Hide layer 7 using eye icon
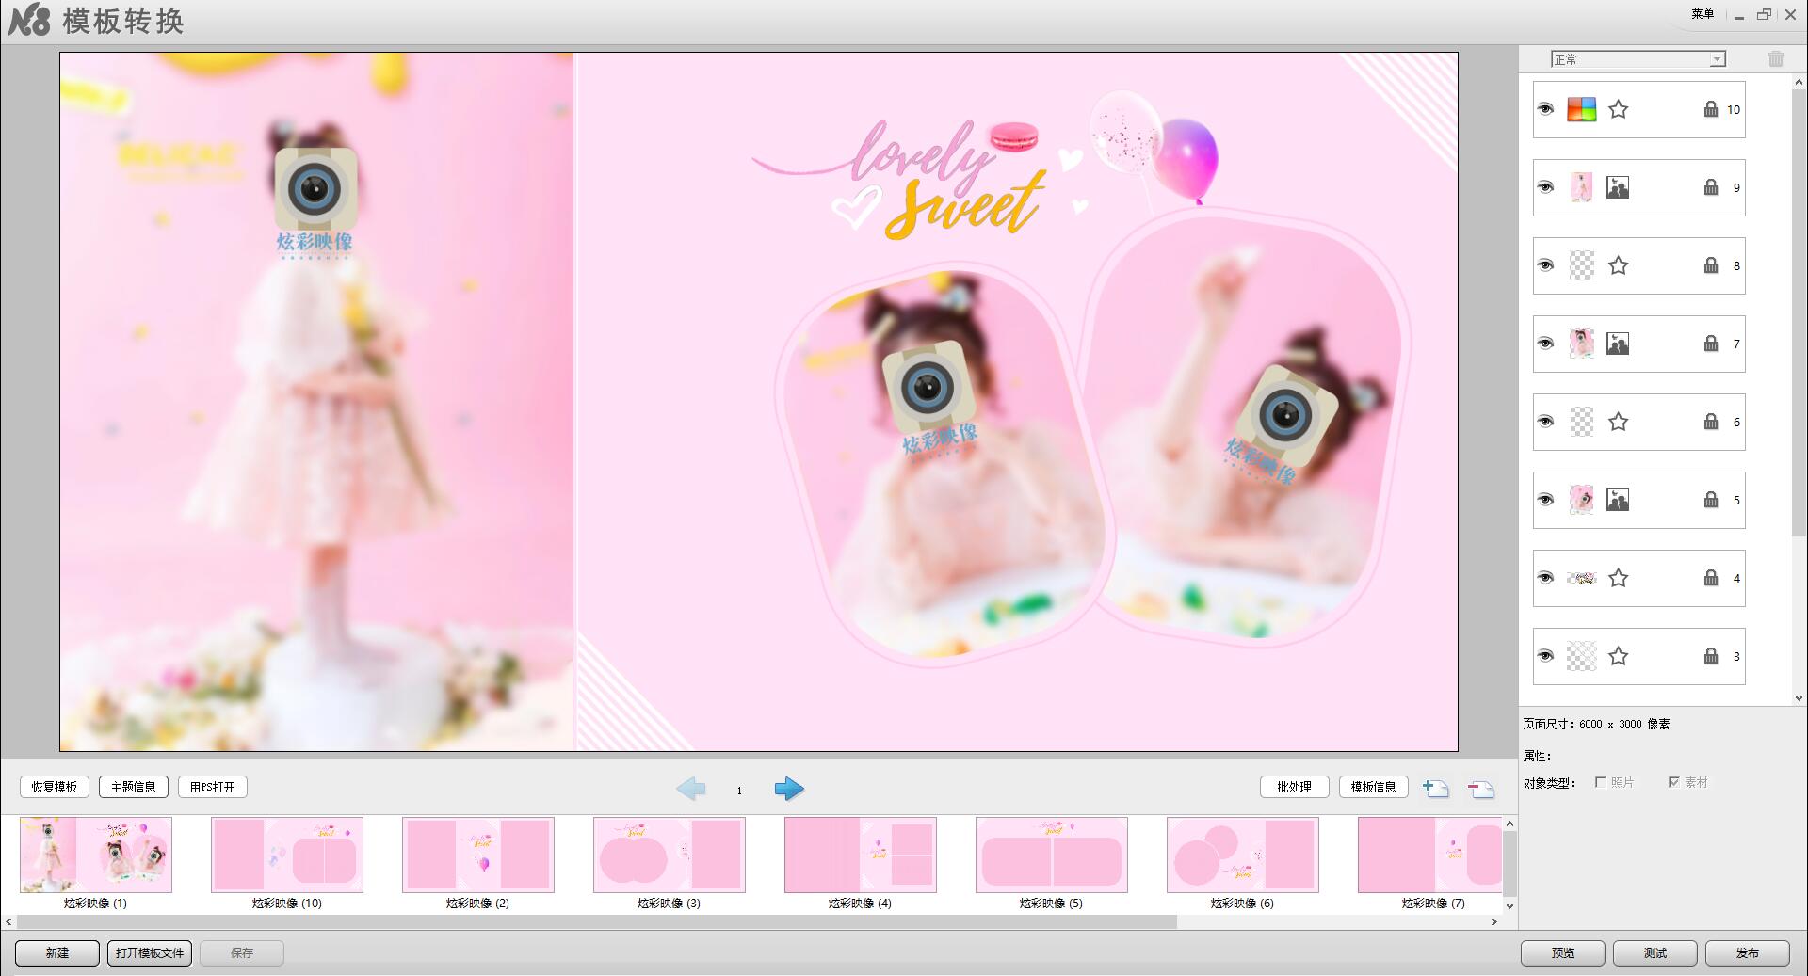 [x=1545, y=344]
